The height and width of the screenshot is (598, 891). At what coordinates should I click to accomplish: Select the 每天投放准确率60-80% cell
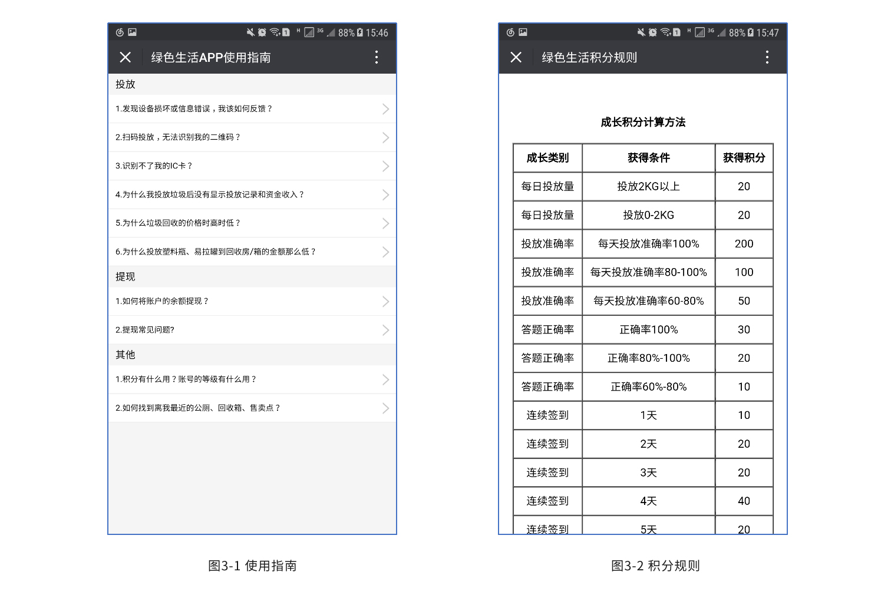(649, 300)
